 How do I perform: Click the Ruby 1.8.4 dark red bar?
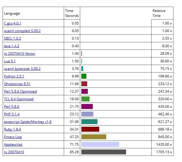tap(90, 129)
